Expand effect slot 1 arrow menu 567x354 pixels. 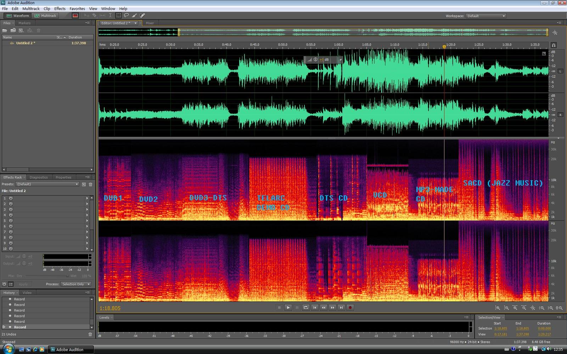87,198
